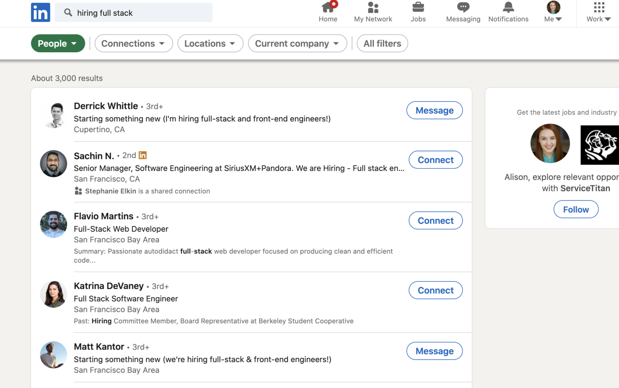
Task: Open All filters
Action: coord(382,43)
